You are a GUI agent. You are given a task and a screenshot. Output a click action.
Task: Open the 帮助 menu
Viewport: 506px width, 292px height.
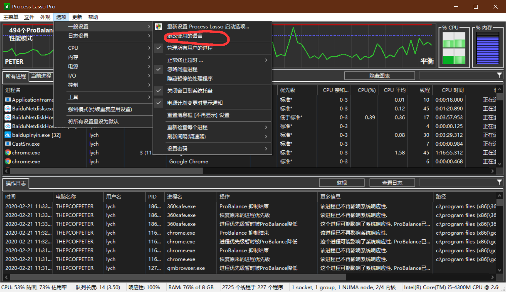pyautogui.click(x=93, y=17)
